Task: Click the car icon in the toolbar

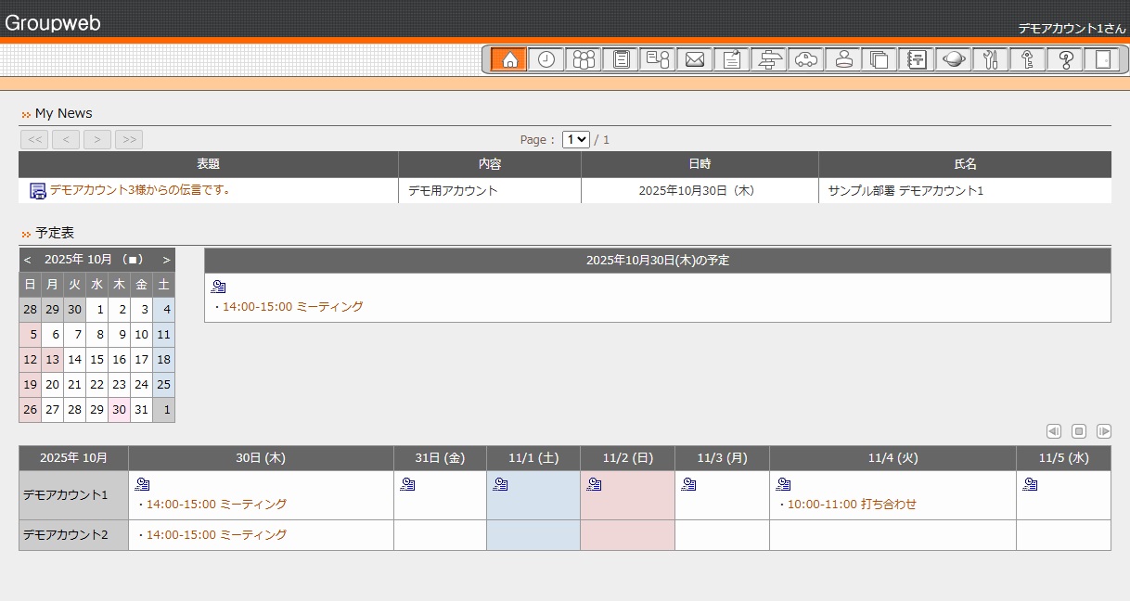Action: pos(806,60)
